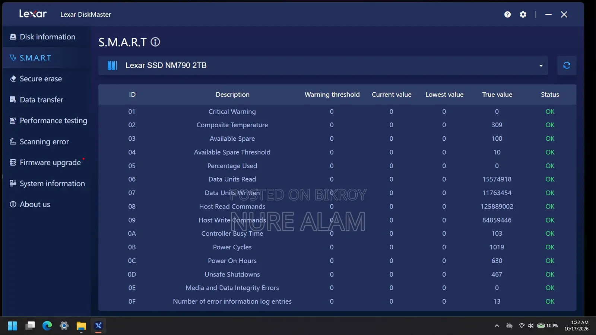Click the Status column header
This screenshot has width=596, height=335.
click(x=550, y=95)
